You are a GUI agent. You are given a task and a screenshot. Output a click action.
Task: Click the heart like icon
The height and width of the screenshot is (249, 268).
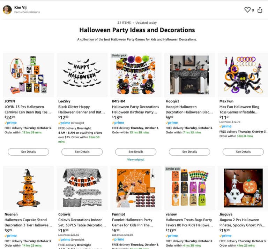[247, 10]
